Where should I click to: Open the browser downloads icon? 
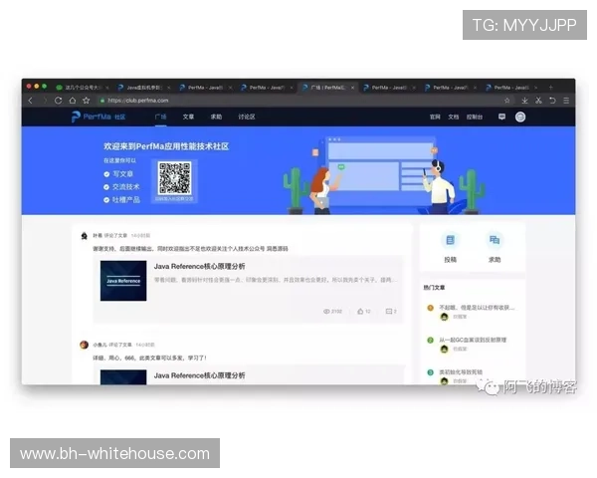coord(524,101)
